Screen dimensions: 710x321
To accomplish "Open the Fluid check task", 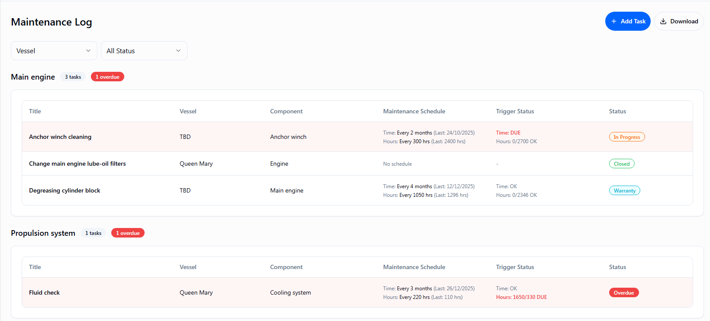I will (44, 292).
